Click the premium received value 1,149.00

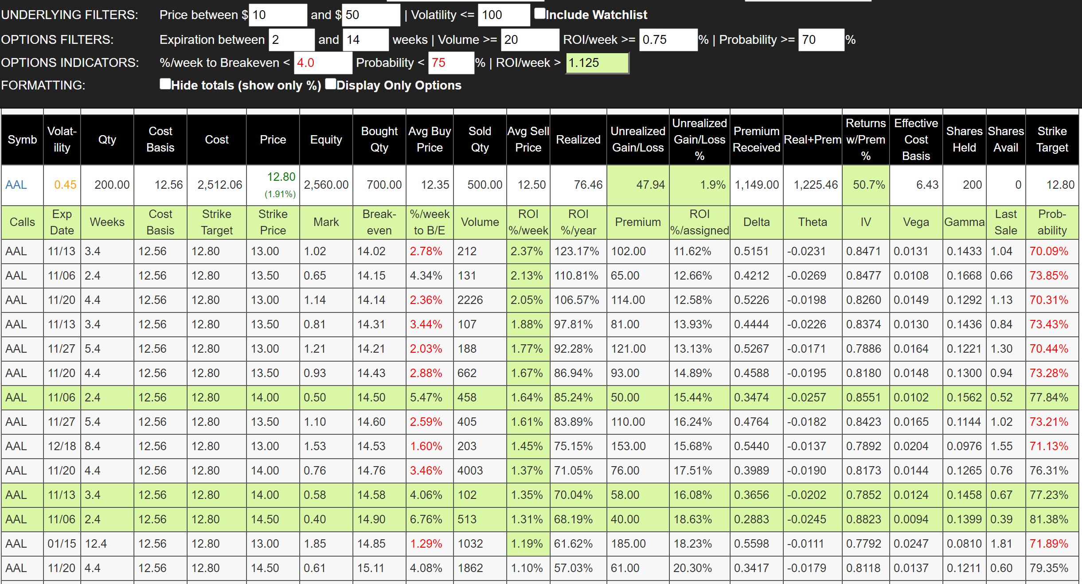[757, 185]
